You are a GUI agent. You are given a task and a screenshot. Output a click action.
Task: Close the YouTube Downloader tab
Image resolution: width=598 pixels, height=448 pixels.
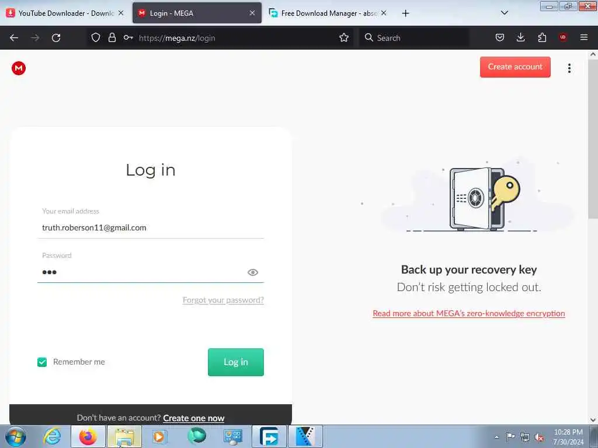point(120,13)
